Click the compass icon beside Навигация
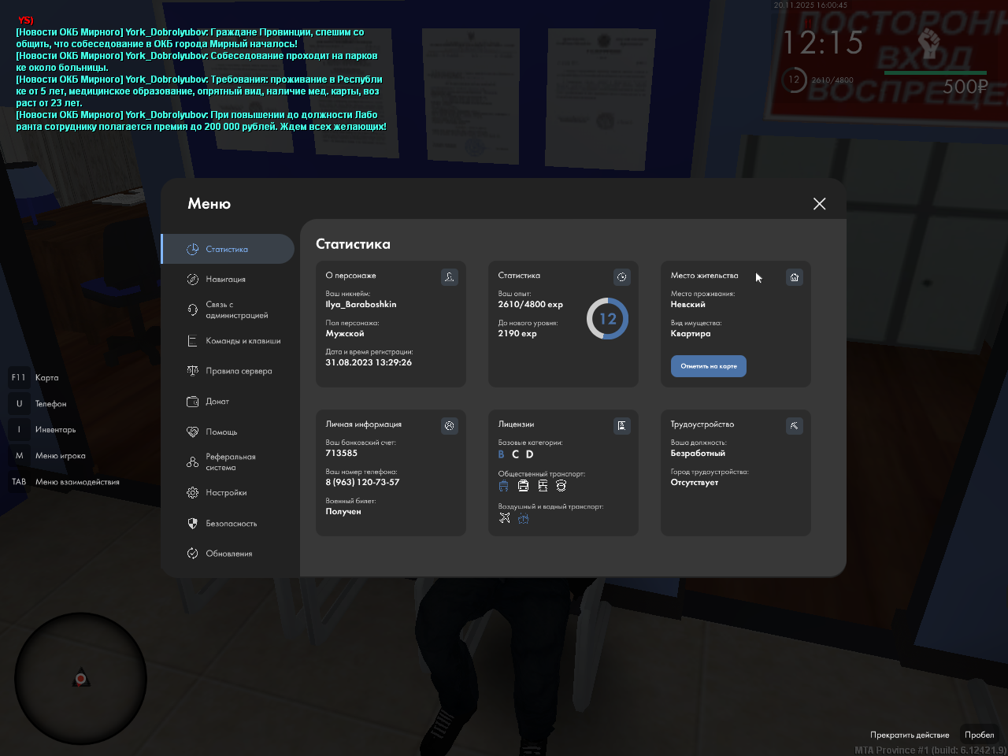 coord(192,280)
